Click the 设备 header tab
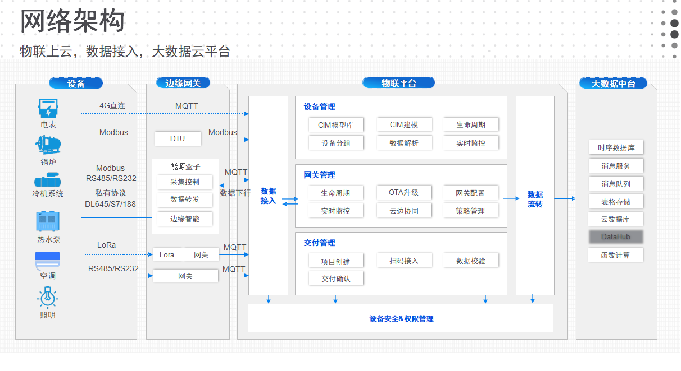 76,84
